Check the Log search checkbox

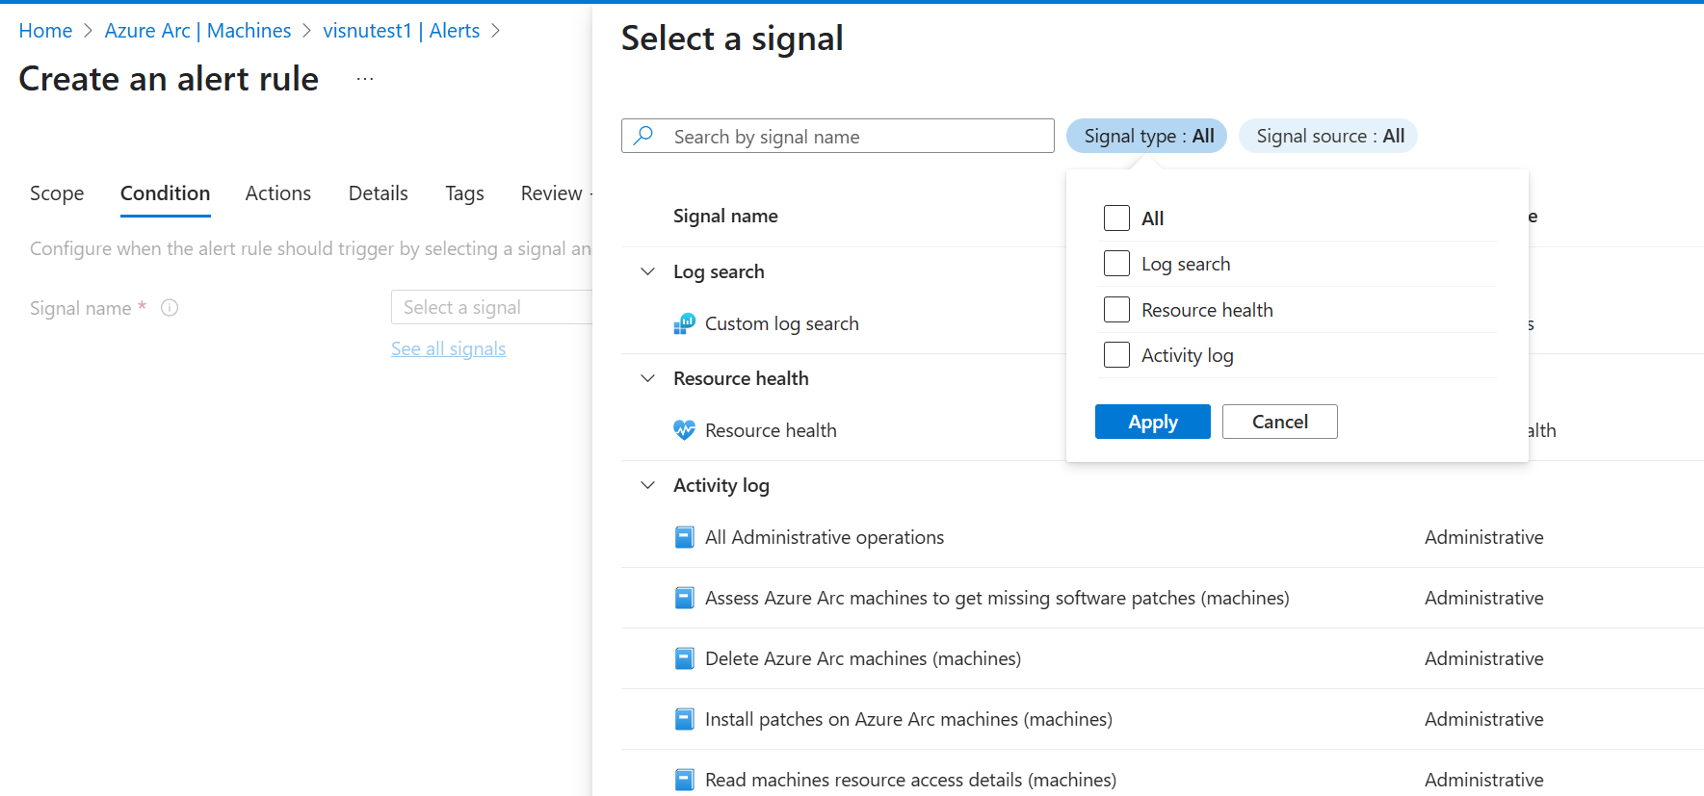coord(1116,263)
